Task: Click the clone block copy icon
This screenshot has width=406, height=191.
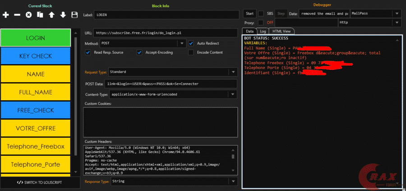Action: click(40, 15)
